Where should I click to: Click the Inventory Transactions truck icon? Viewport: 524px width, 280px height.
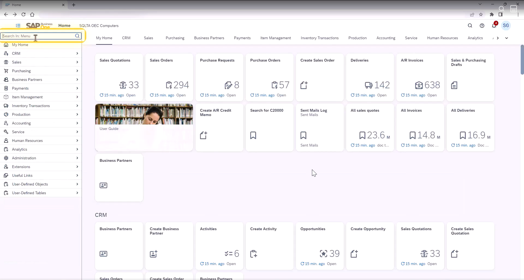6,106
